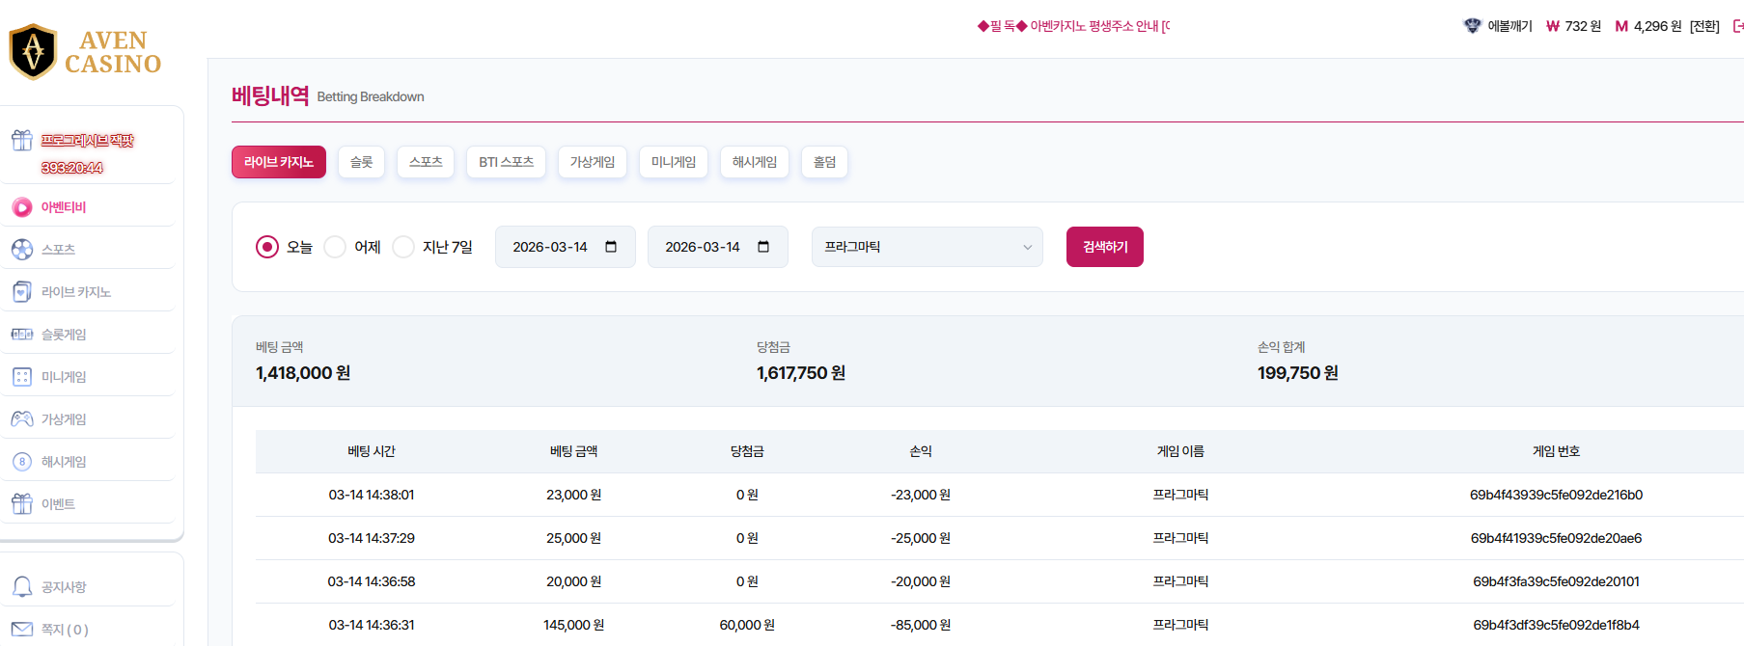Select the 오늘 (today) radio button
Image resolution: width=1744 pixels, height=646 pixels.
point(267,247)
